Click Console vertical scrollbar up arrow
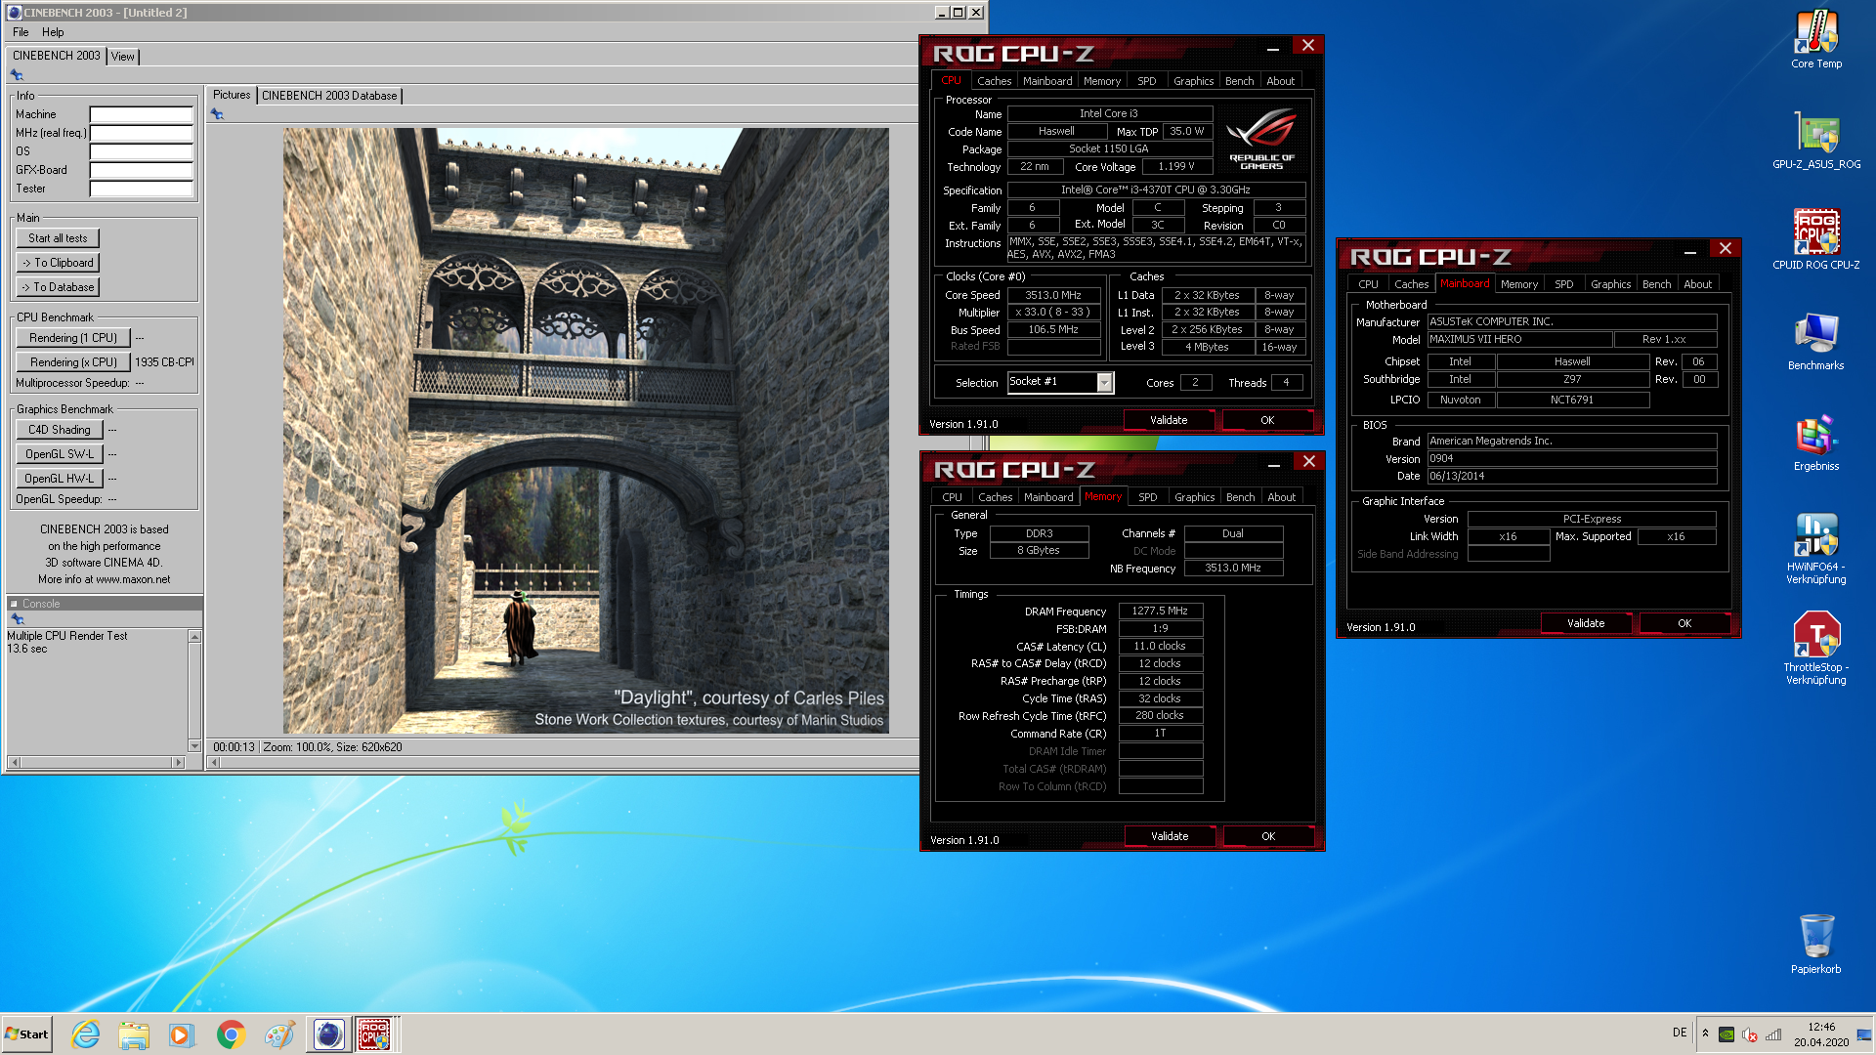This screenshot has height=1055, width=1876. 194,636
